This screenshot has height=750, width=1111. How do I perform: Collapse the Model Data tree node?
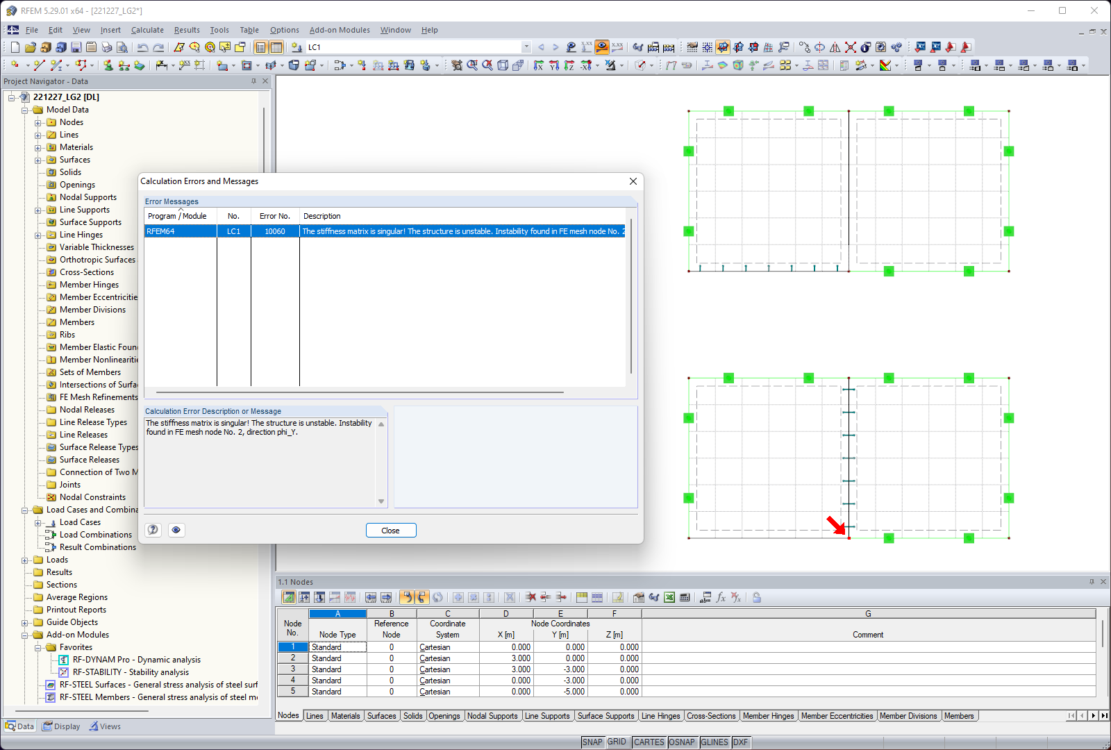point(25,110)
